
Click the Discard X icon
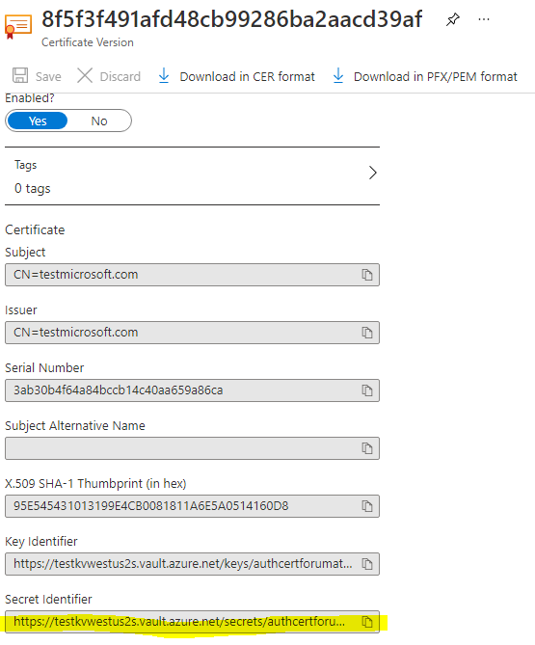pyautogui.click(x=85, y=76)
